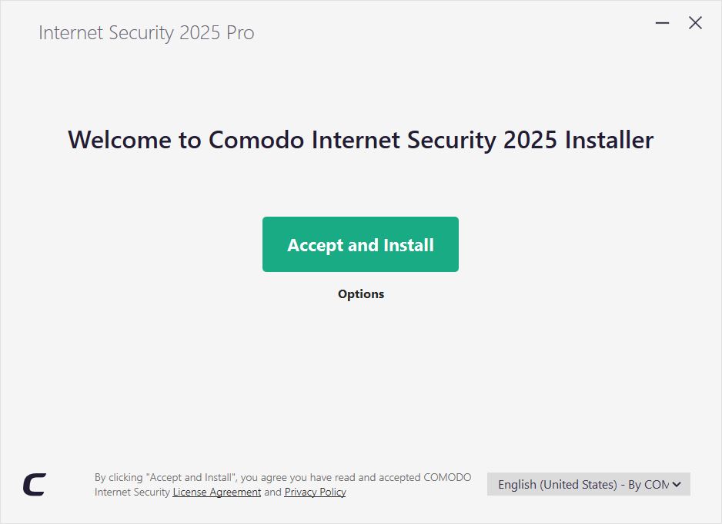Screen dimensions: 722x524
Task: Click the chevron arrow of language selector
Action: pos(677,484)
